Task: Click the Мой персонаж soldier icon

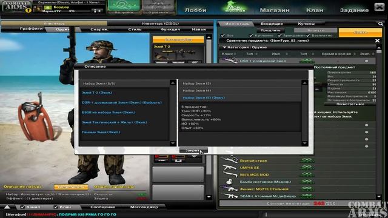Action: pyautogui.click(x=235, y=7)
